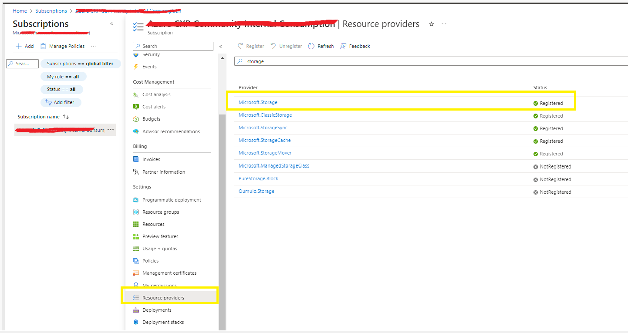The image size is (628, 333).
Task: Open the 'My role == all' filter
Action: coord(64,76)
